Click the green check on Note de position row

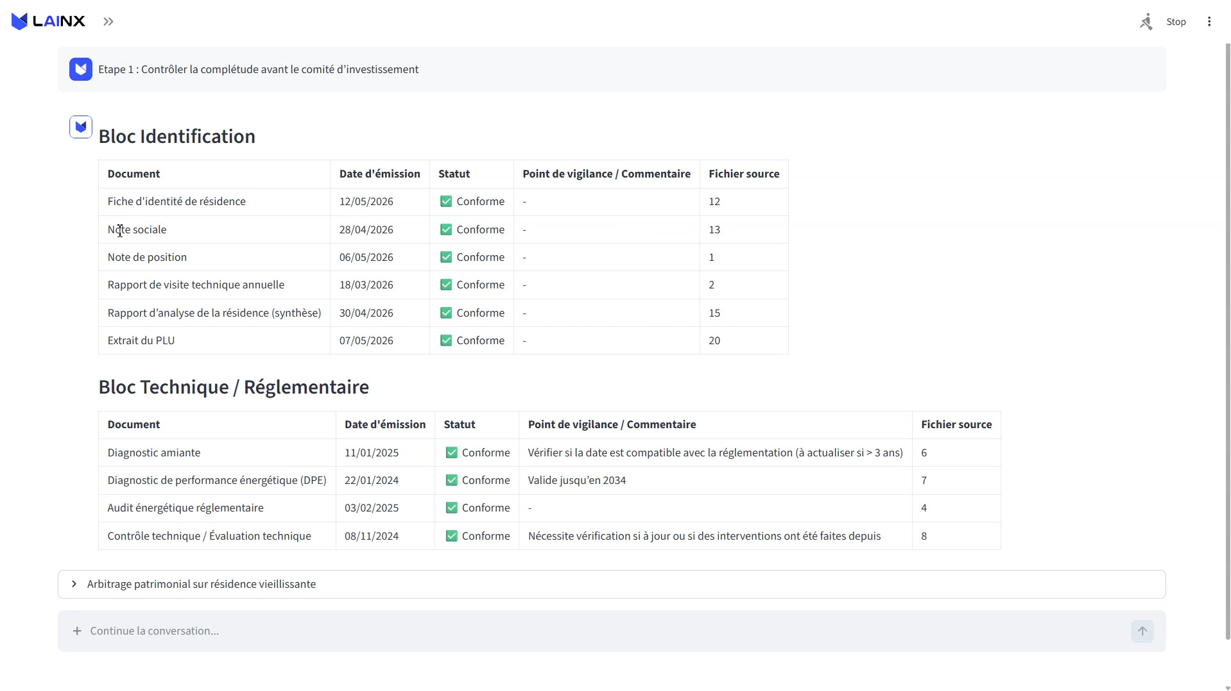[x=446, y=257]
